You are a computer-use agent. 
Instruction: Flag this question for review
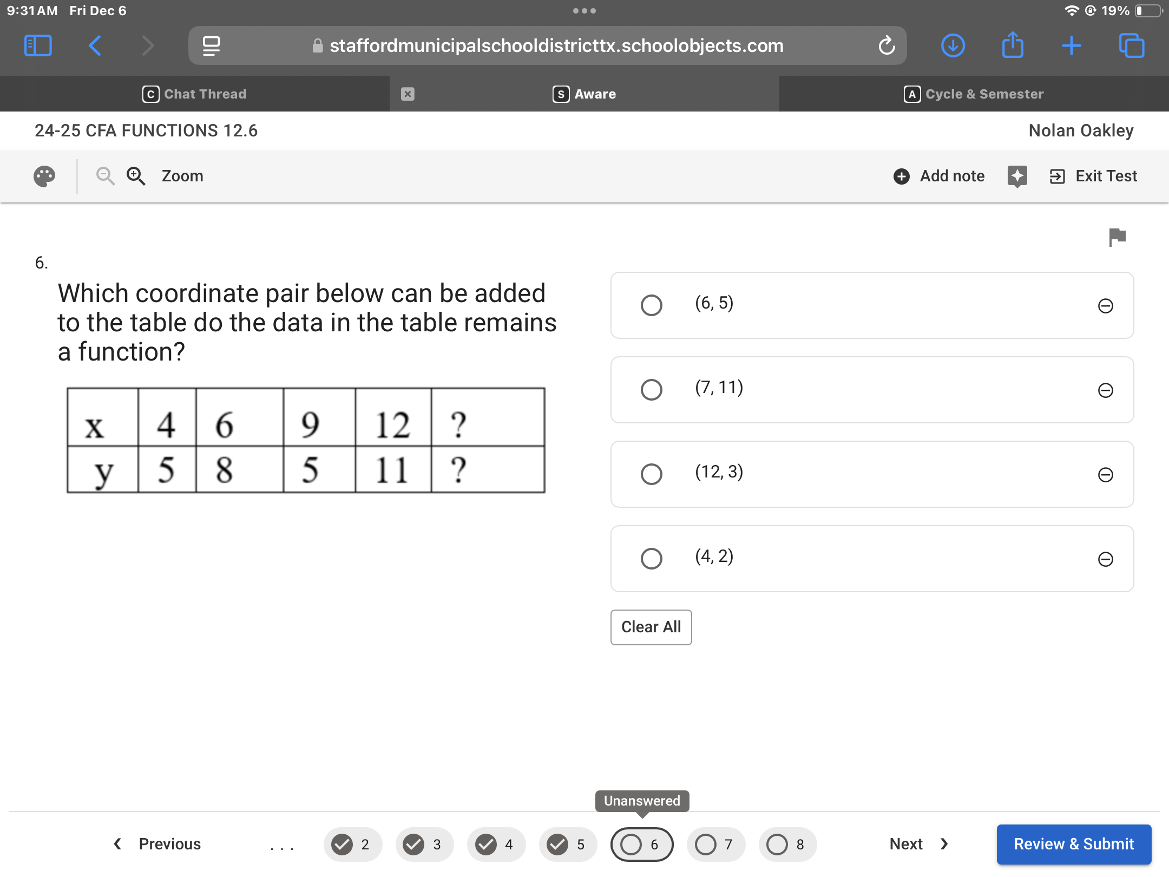tap(1117, 237)
